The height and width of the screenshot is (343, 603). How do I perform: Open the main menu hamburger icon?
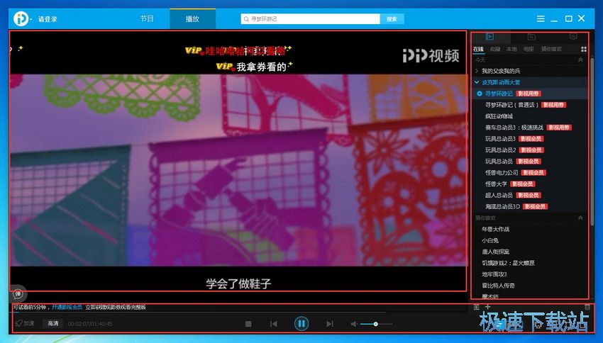[541, 18]
